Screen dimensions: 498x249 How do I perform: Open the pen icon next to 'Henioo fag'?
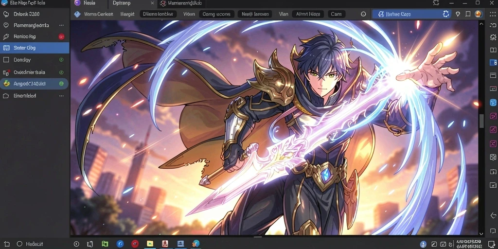tap(6, 36)
